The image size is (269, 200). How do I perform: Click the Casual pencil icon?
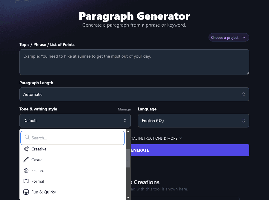(x=26, y=160)
